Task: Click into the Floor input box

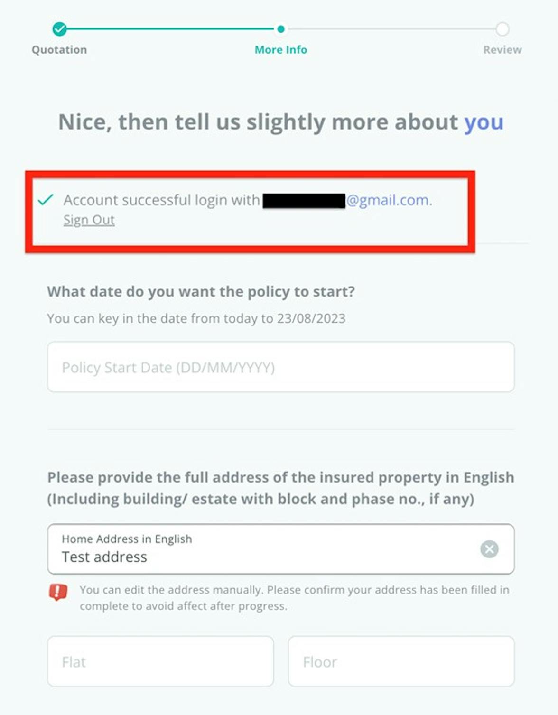Action: 401,661
